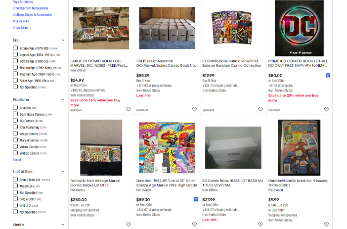Watch the 10 Batman comic bundle listing
347x229 pixels.
[x=260, y=109]
